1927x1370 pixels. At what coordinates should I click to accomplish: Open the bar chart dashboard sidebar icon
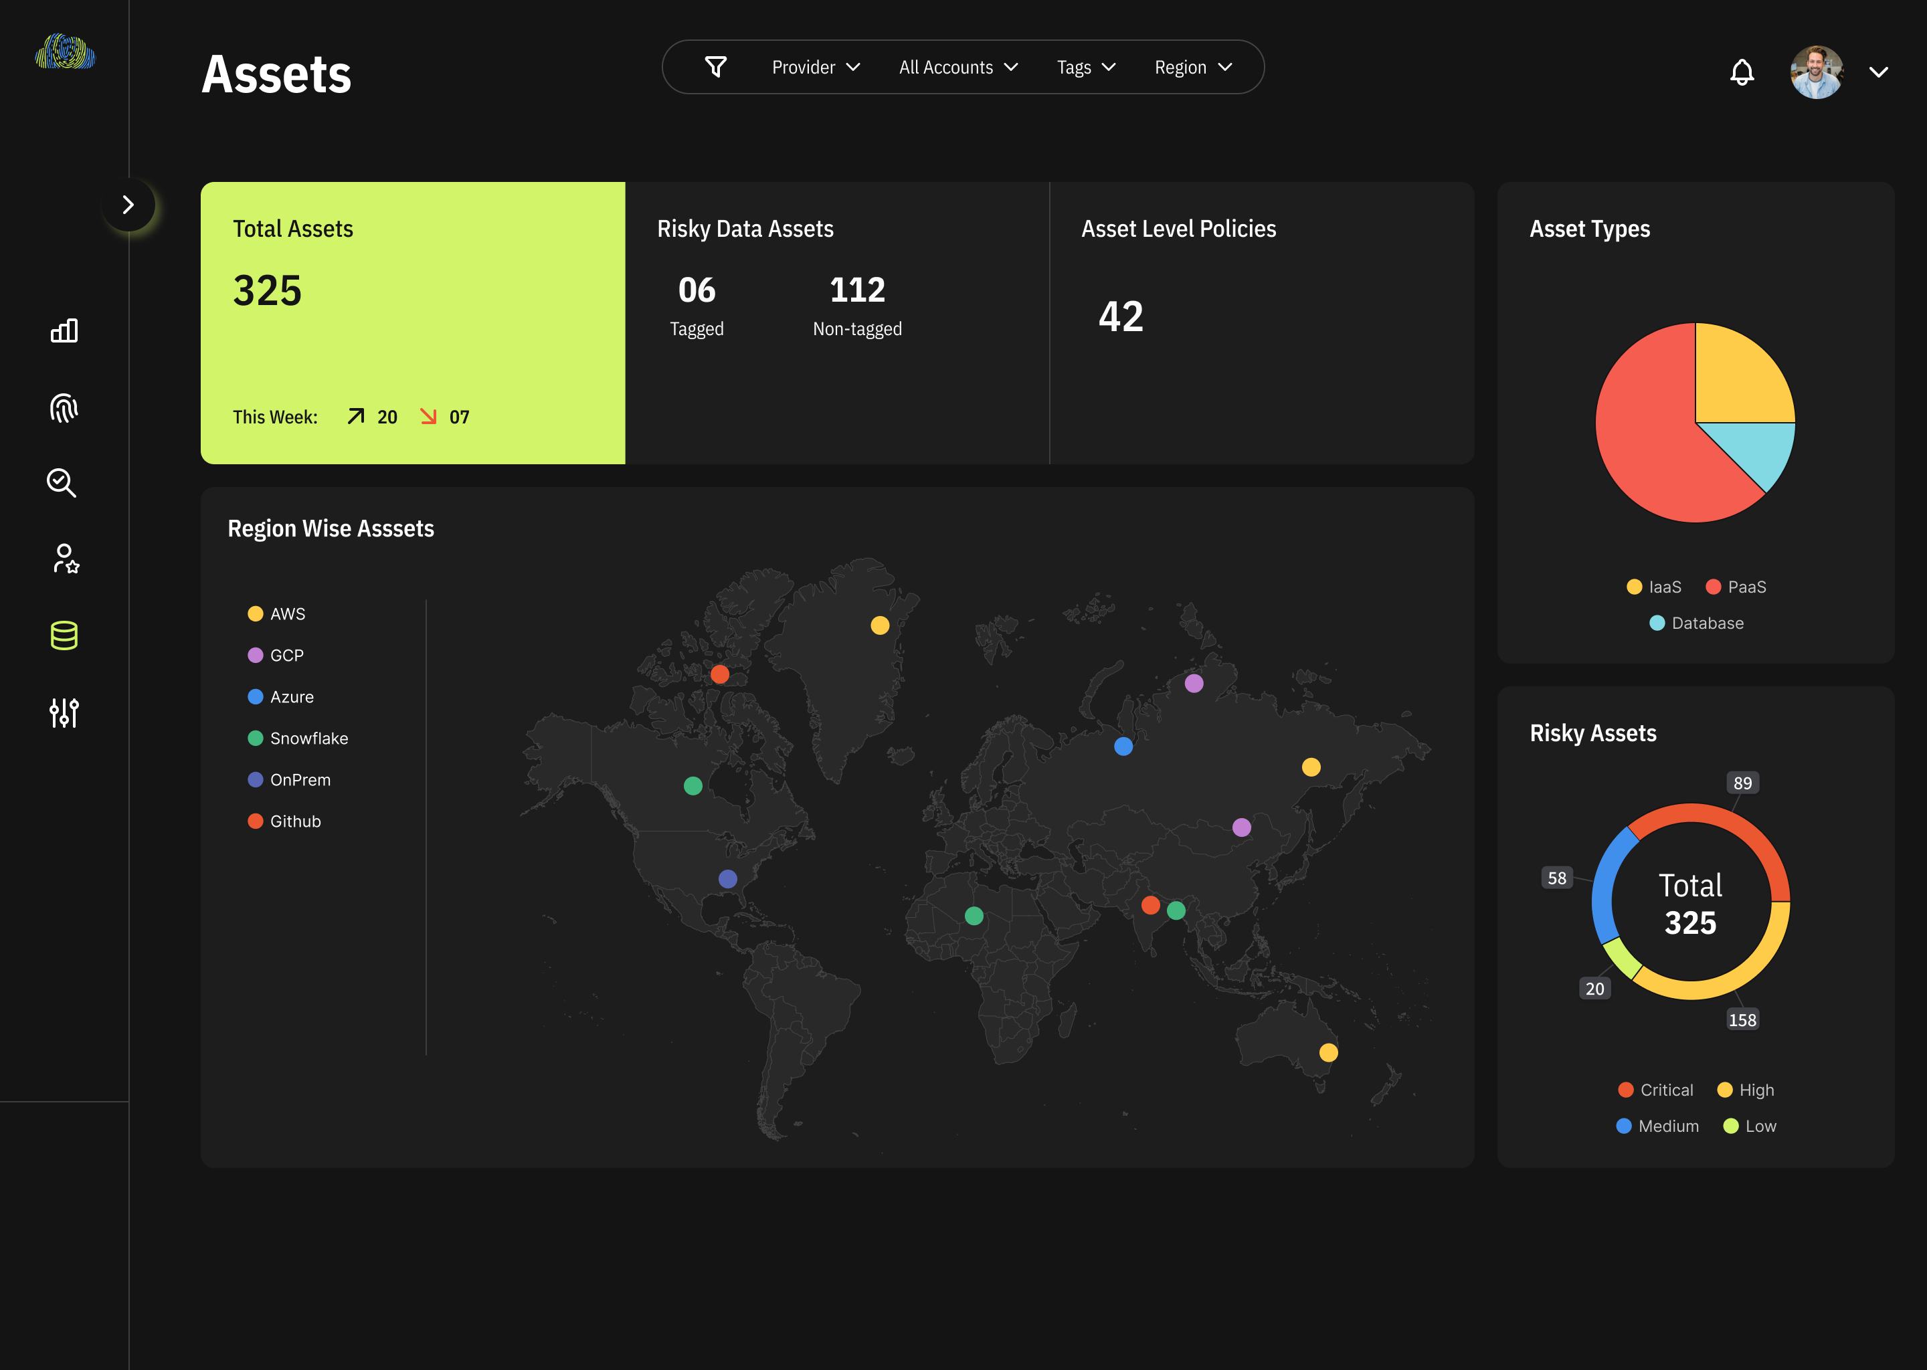point(64,330)
